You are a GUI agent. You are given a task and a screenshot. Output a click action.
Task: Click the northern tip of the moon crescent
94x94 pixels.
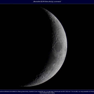[x=41, y=7]
